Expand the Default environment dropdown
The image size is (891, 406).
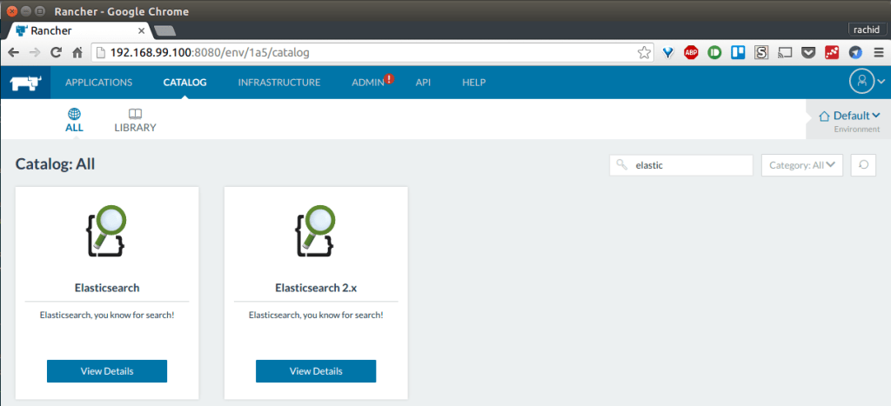tap(849, 116)
